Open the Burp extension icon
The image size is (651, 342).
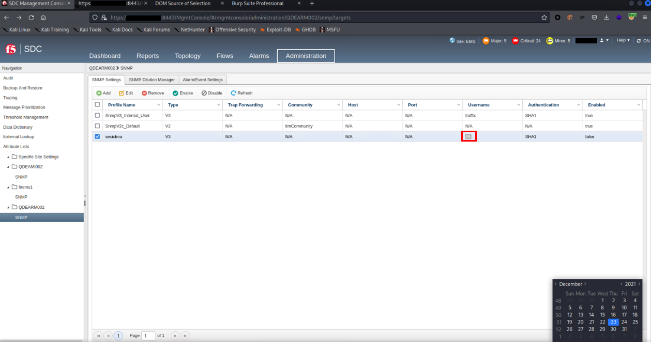click(x=632, y=17)
